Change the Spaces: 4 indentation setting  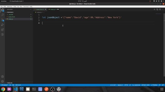[120, 85]
